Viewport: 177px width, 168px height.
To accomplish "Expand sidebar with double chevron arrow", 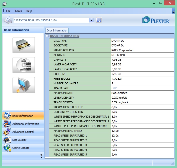I will [x=41, y=156].
